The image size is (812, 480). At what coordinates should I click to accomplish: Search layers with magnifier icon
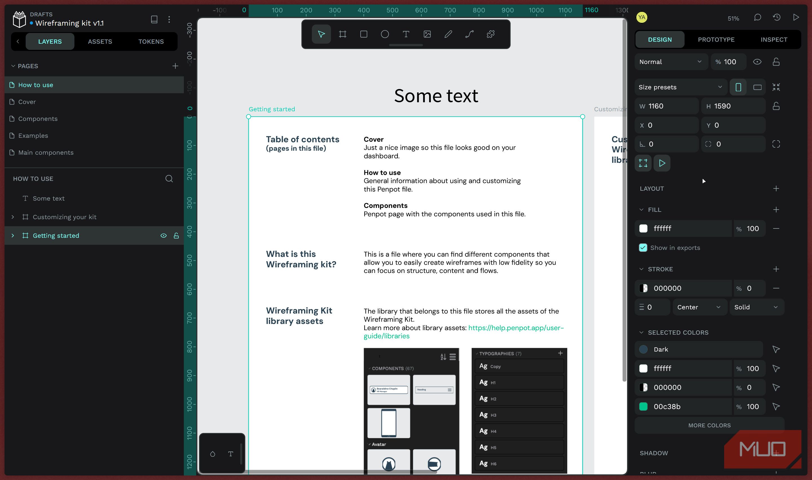[x=169, y=179]
